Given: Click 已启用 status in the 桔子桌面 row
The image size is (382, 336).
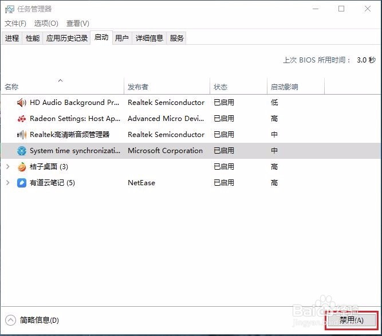Looking at the screenshot, I should (x=224, y=167).
